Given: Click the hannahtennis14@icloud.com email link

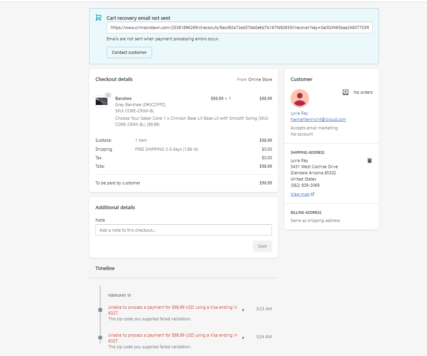Looking at the screenshot, I should (318, 119).
